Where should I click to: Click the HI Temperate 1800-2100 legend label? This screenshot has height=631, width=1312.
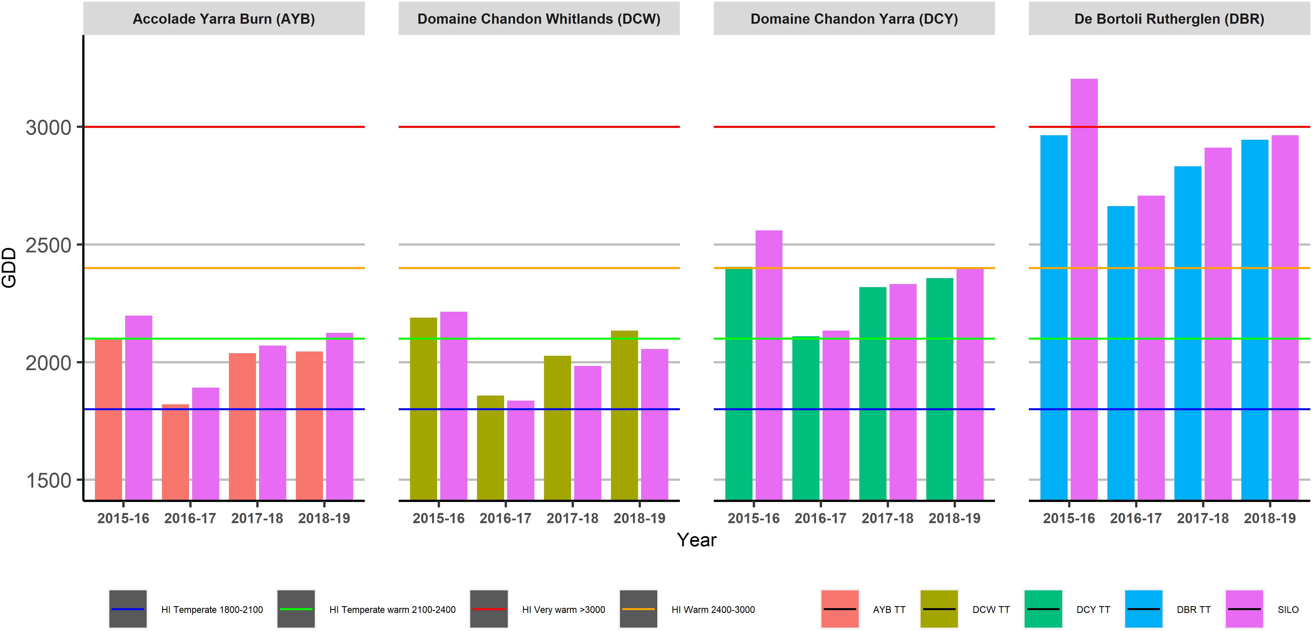point(212,610)
